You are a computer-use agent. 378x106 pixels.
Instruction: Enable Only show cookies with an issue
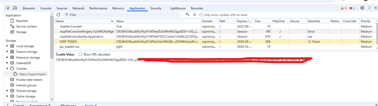pyautogui.click(x=201, y=15)
